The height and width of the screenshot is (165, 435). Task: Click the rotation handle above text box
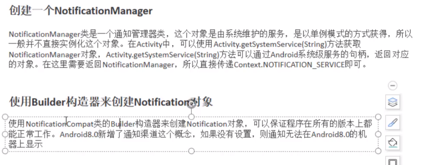click(x=191, y=103)
